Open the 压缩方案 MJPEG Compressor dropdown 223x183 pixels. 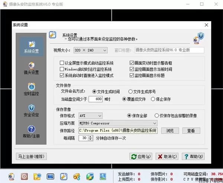(118, 123)
